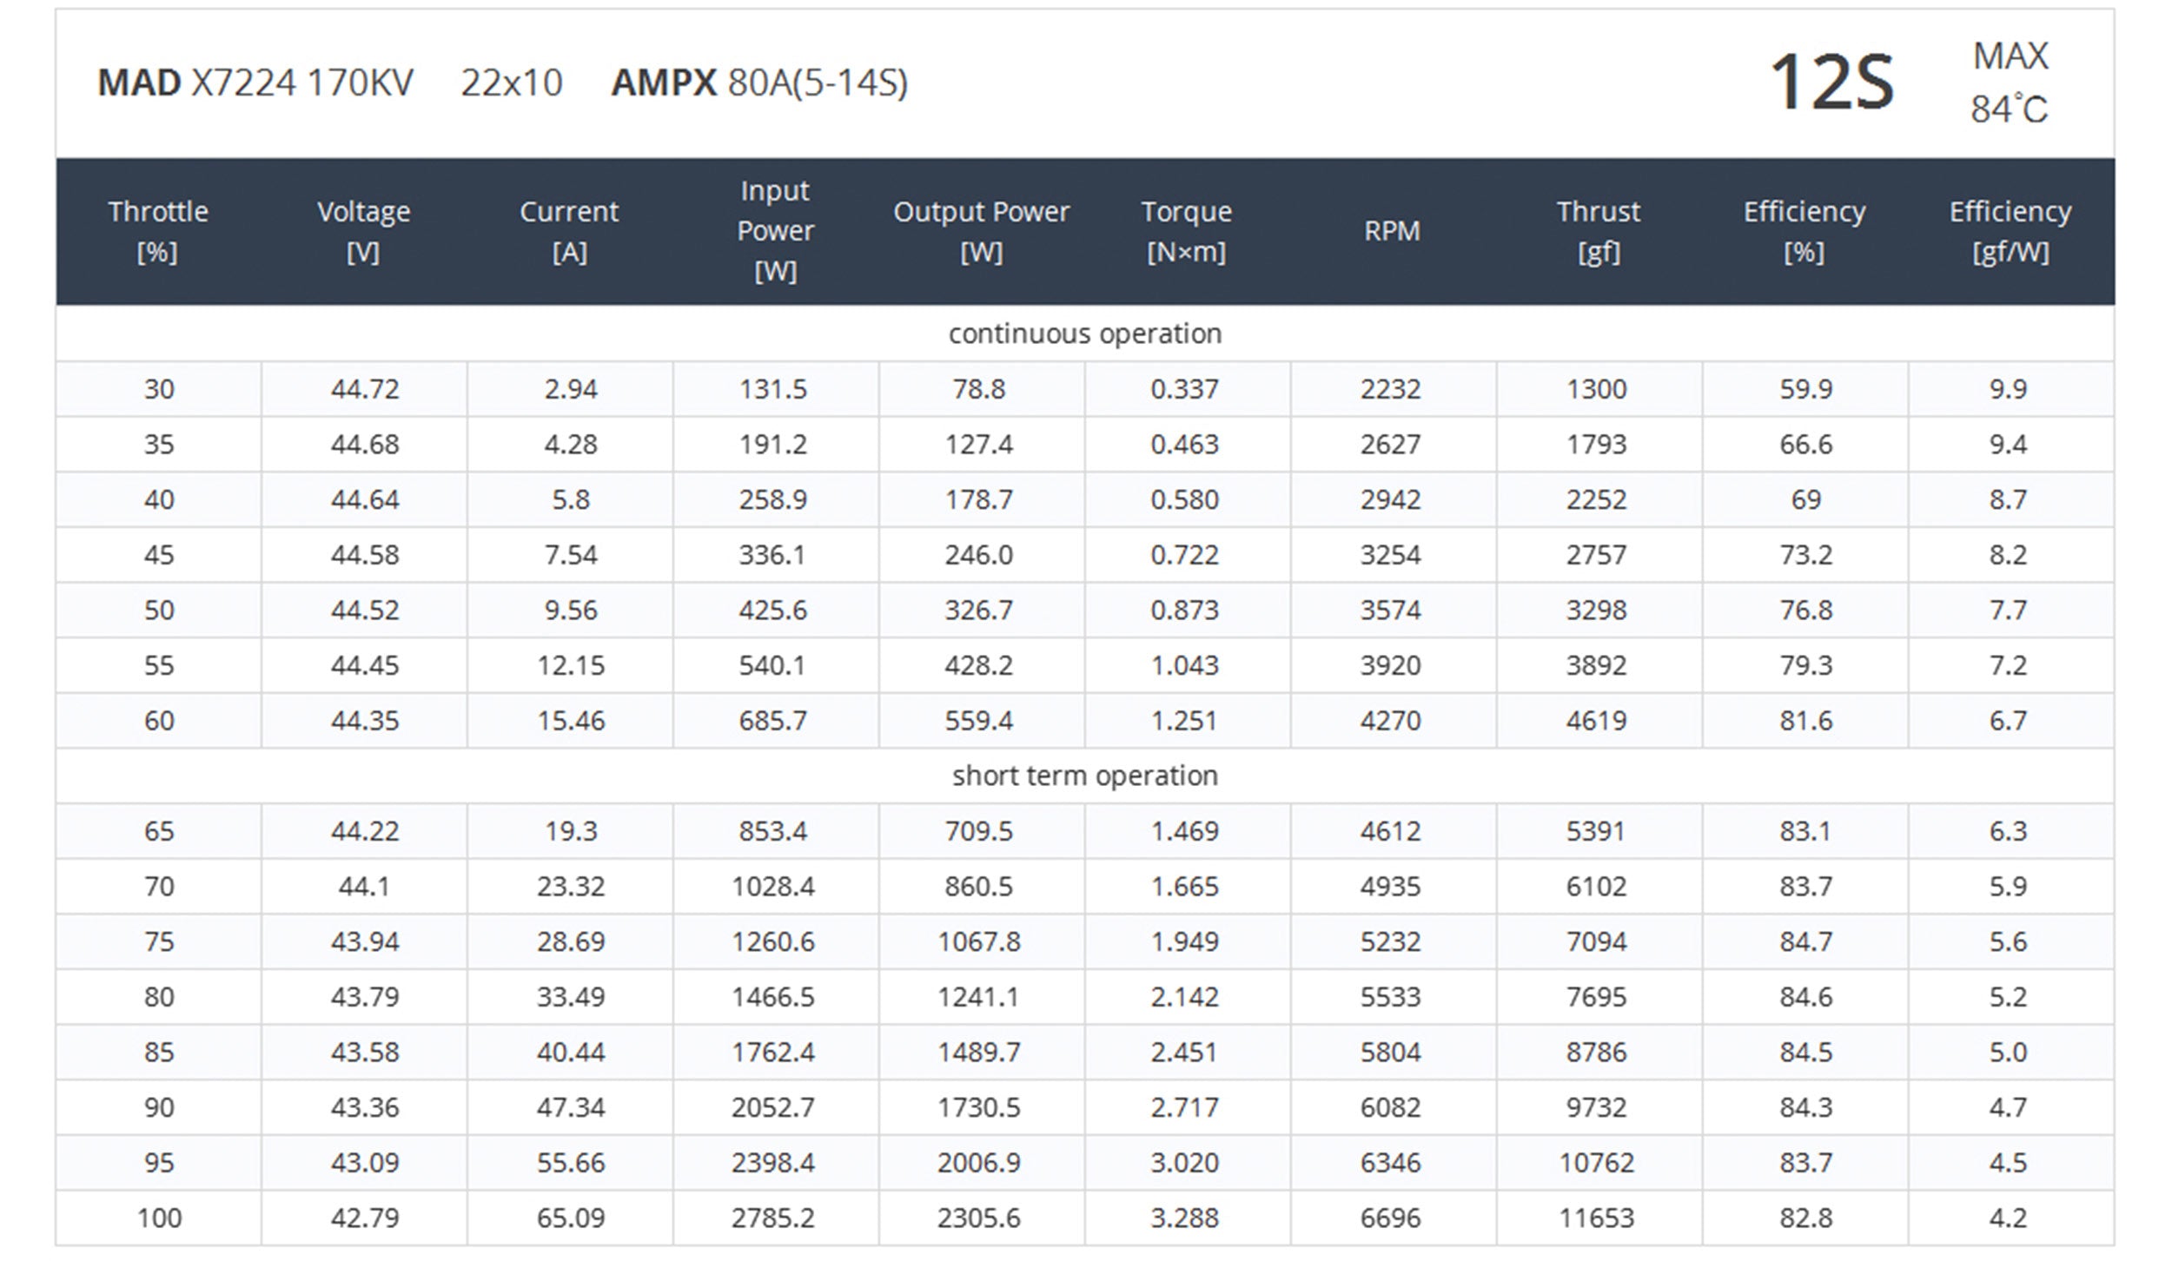Click the Throttle [%] column header
Screen dimensions: 2172x1261
point(158,231)
